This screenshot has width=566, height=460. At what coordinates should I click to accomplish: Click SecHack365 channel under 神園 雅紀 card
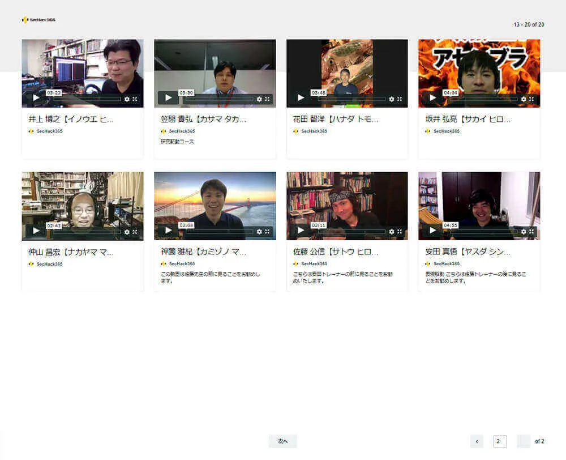coord(178,264)
